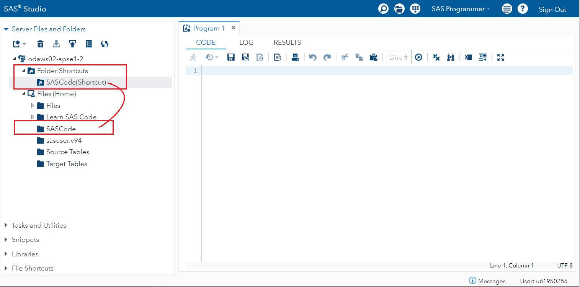Clear all code in the editor
Image resolution: width=580 pixels, height=287 pixels.
tap(436, 57)
